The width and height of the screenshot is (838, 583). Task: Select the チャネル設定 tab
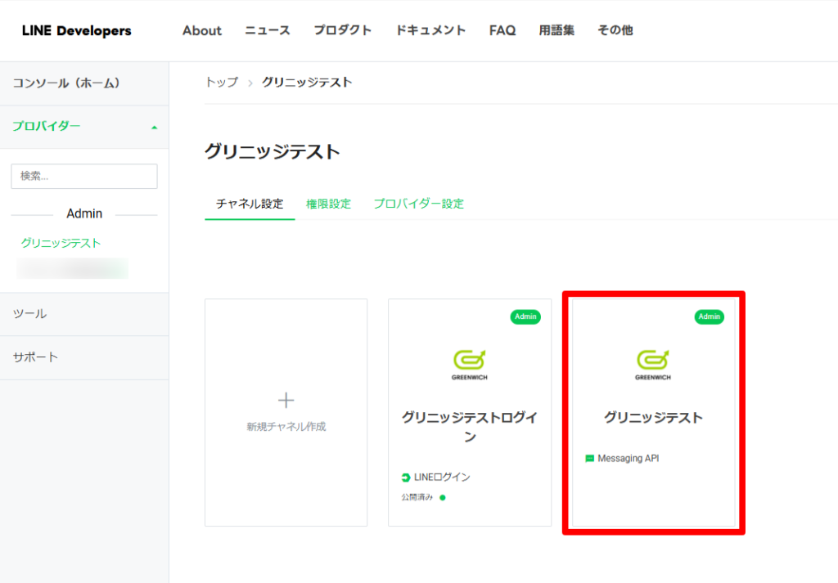coord(250,204)
